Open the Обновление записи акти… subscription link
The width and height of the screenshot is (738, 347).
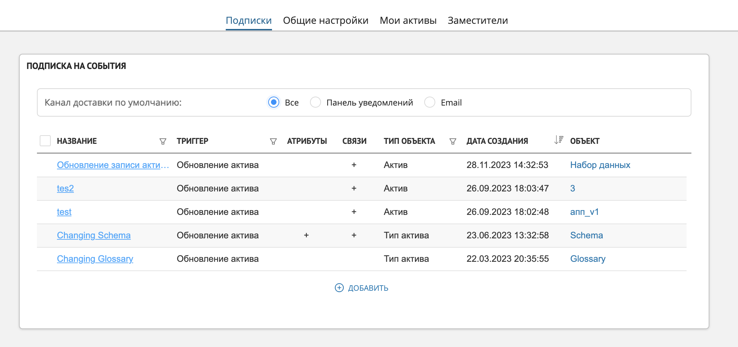(x=113, y=165)
